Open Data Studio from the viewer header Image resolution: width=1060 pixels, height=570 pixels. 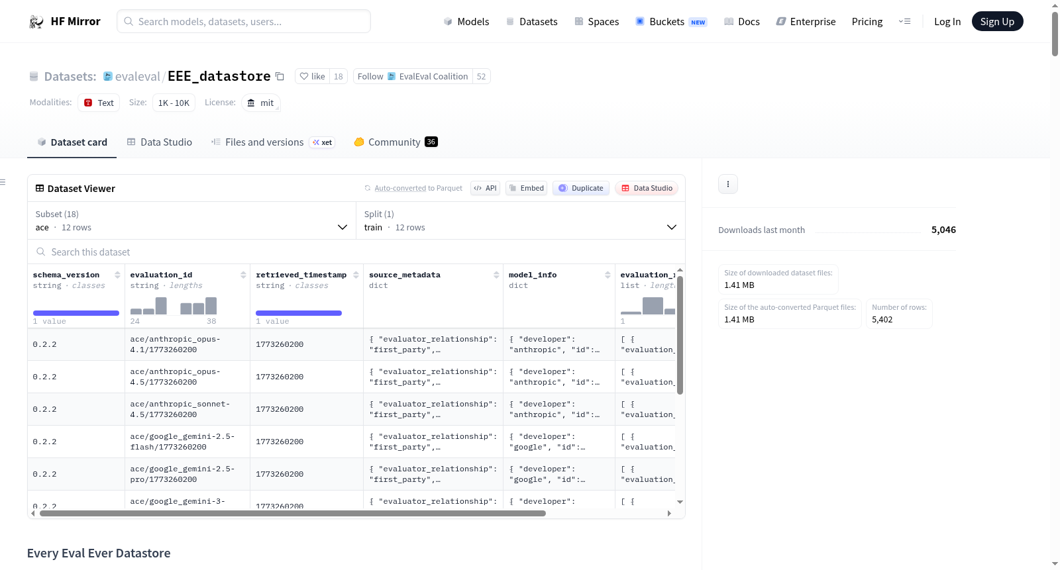tap(647, 188)
